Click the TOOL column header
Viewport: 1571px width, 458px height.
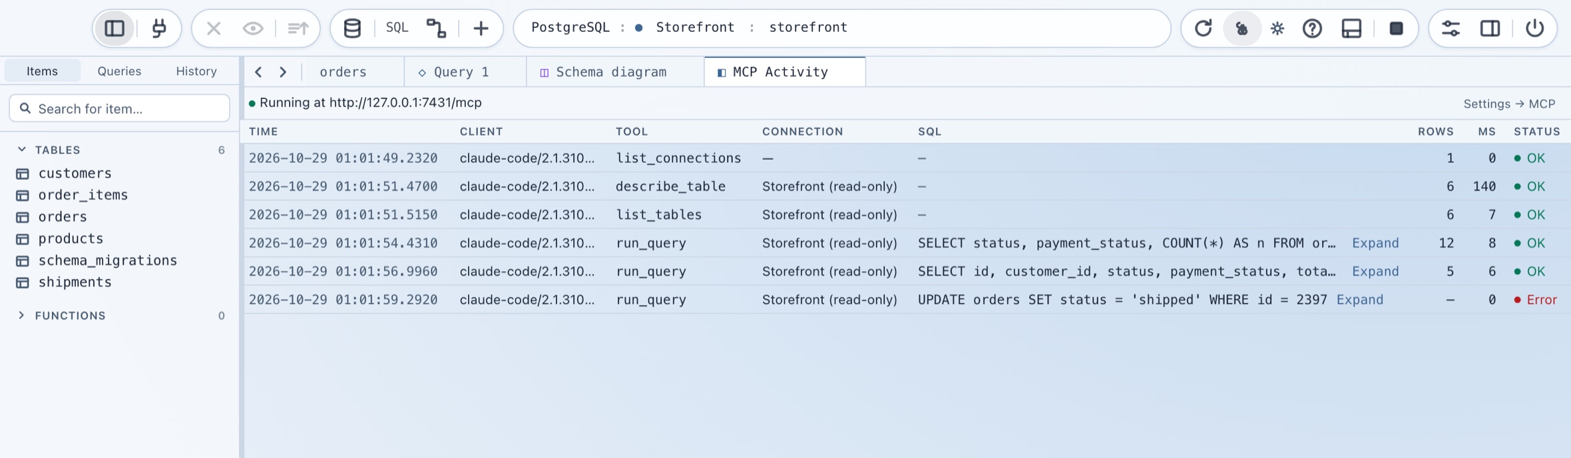point(632,131)
